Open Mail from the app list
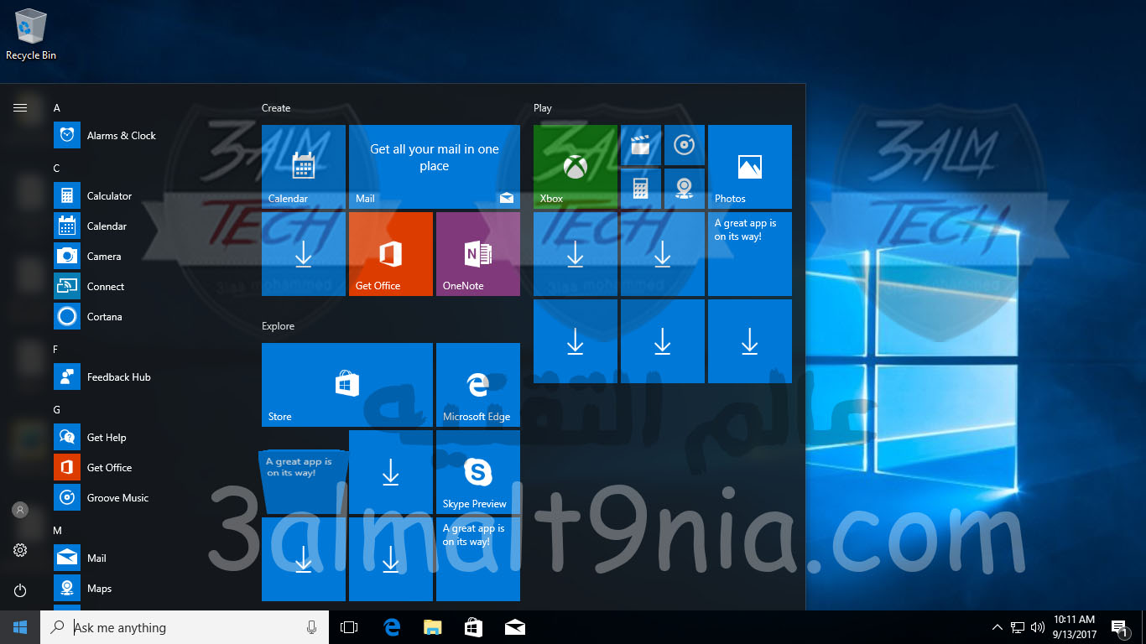The image size is (1146, 644). [x=143, y=558]
